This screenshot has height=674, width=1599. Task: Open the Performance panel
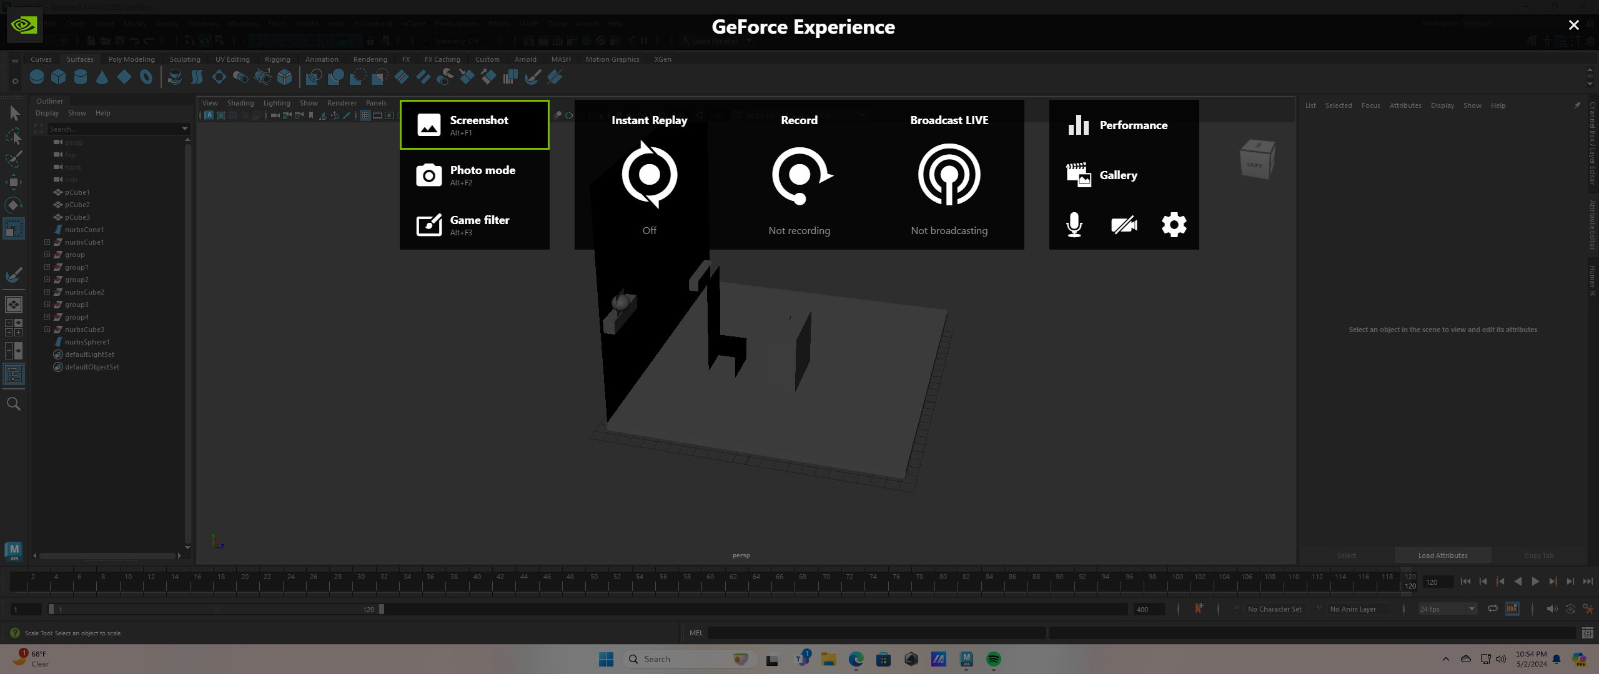[1124, 125]
